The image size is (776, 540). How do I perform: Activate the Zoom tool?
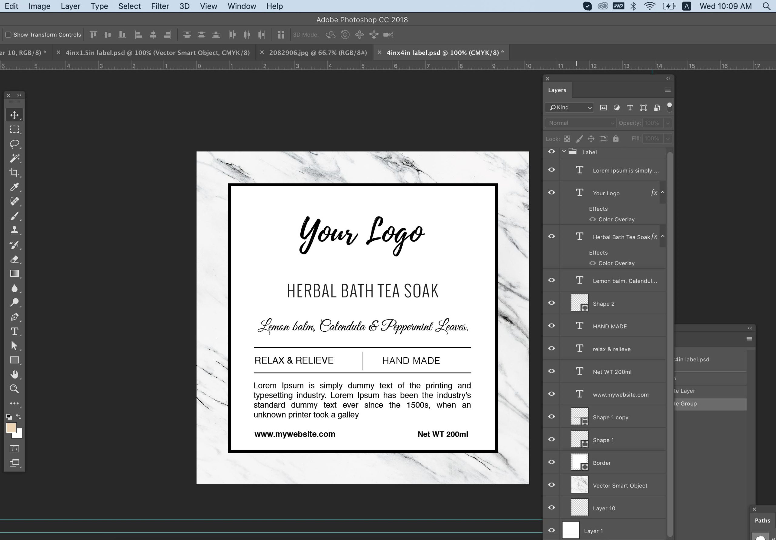click(14, 389)
